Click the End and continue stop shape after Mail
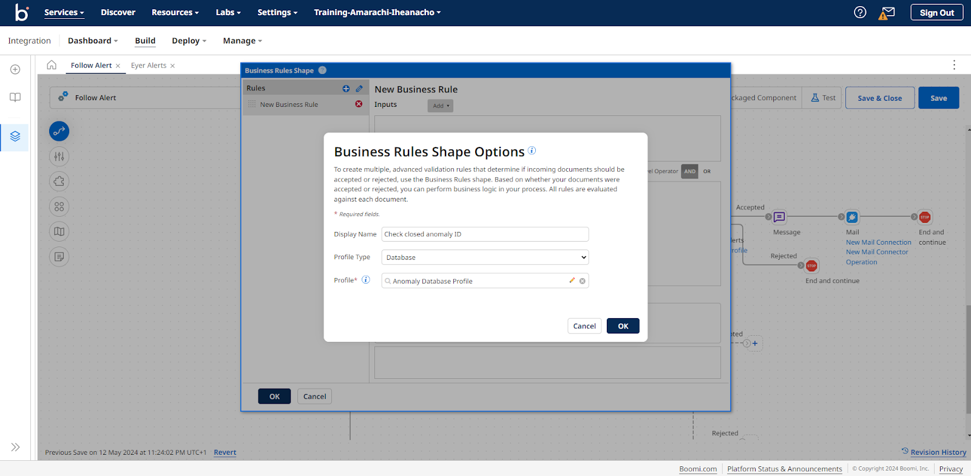 tap(925, 217)
